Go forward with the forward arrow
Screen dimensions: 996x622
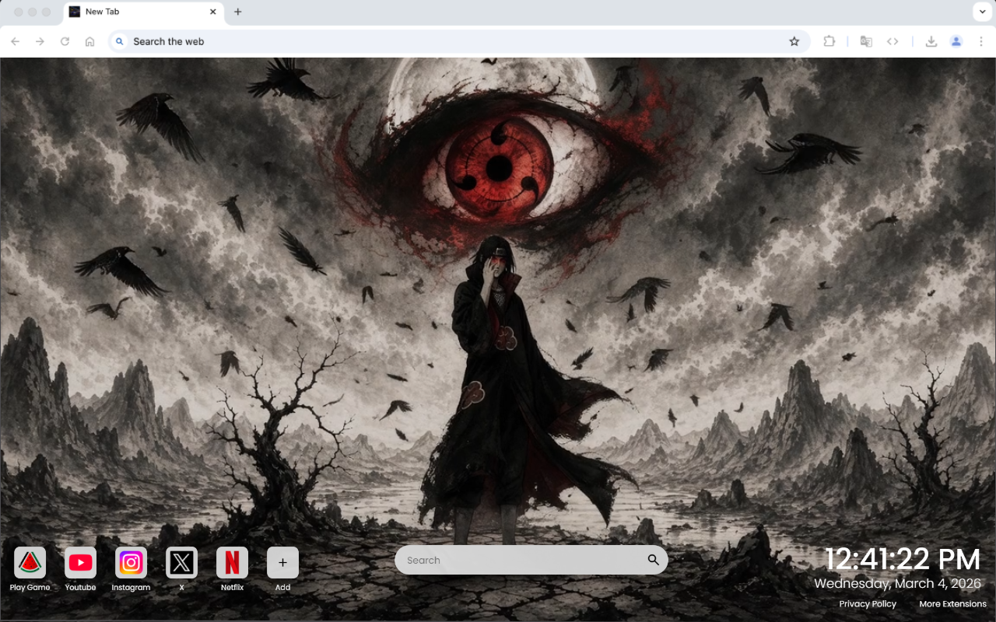pyautogui.click(x=40, y=41)
